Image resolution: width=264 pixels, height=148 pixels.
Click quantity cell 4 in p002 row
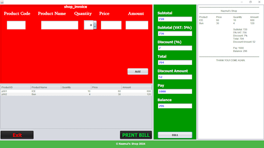(76, 95)
